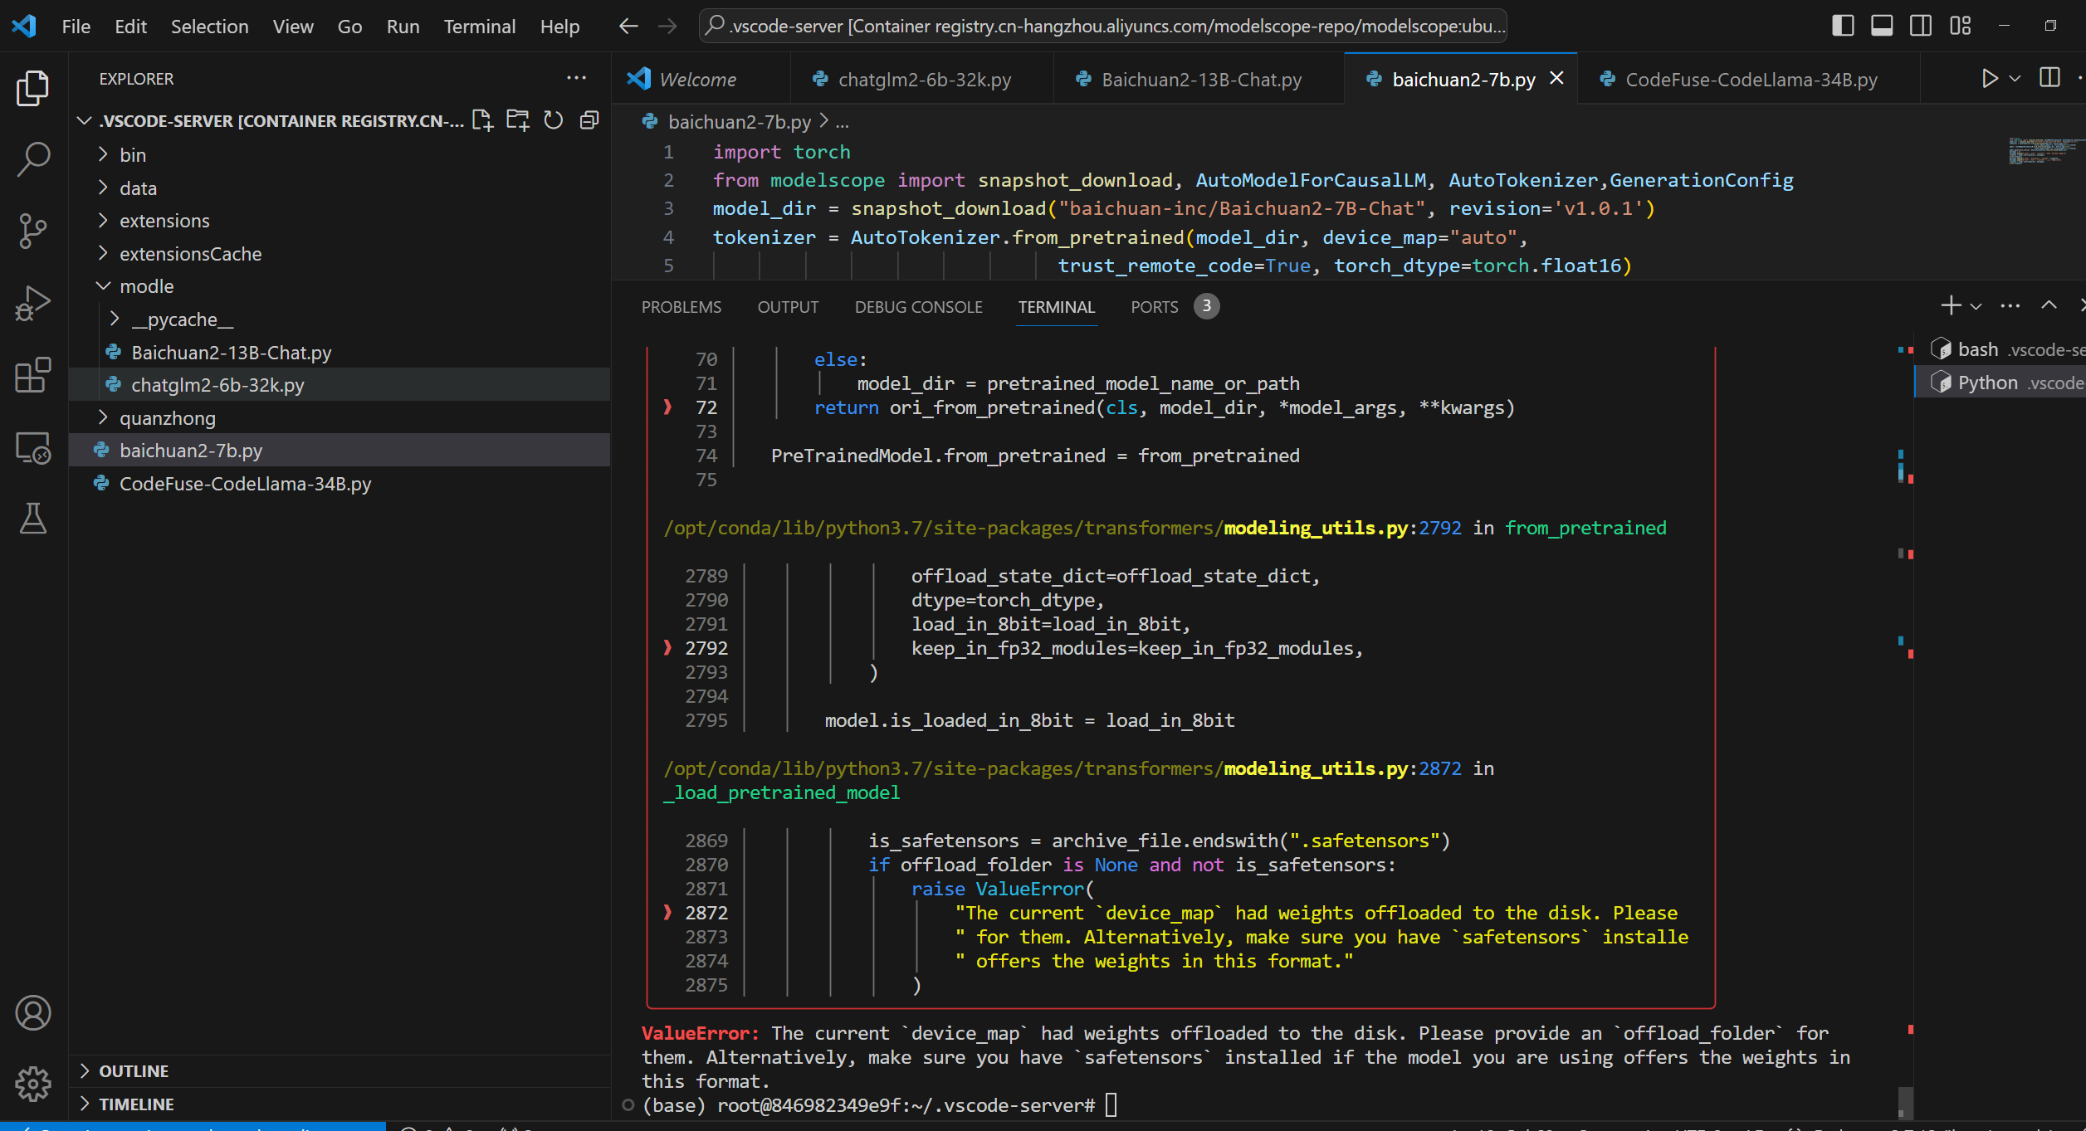2086x1131 pixels.
Task: Open the Testing flask view
Action: tap(33, 519)
